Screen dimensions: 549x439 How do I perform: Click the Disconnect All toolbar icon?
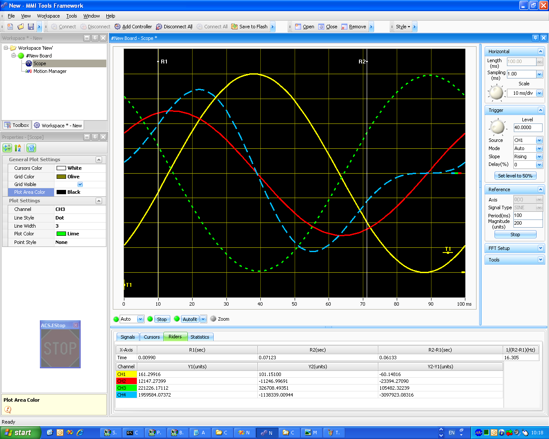tap(159, 27)
